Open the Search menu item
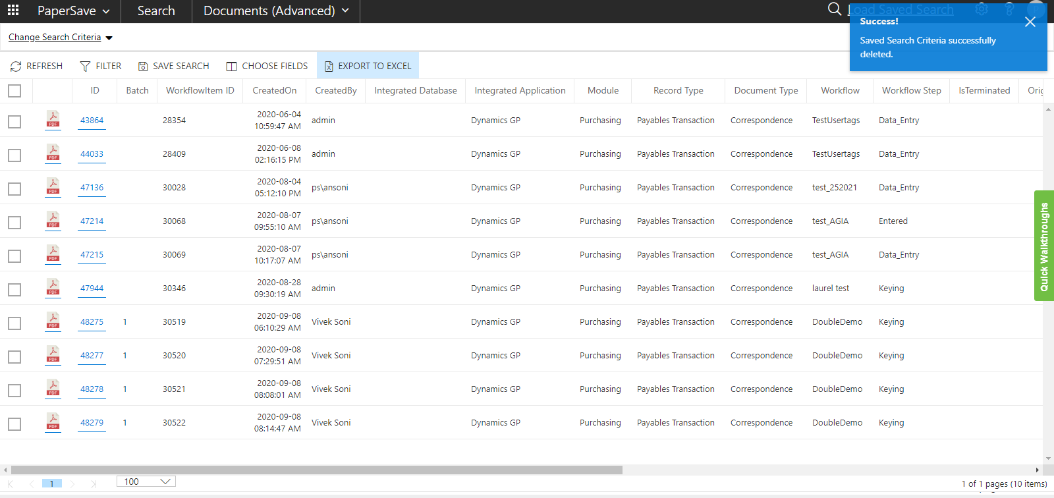This screenshot has width=1054, height=498. pyautogui.click(x=156, y=11)
